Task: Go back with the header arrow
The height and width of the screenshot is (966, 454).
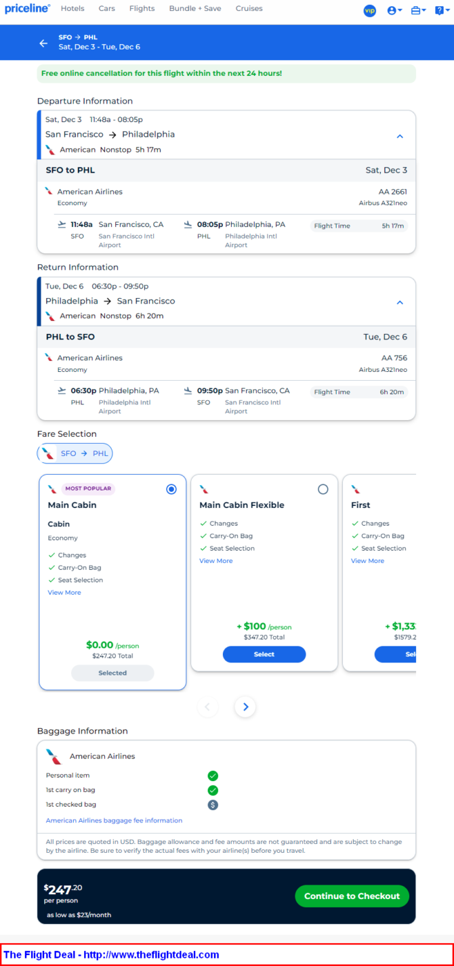Action: pos(43,43)
